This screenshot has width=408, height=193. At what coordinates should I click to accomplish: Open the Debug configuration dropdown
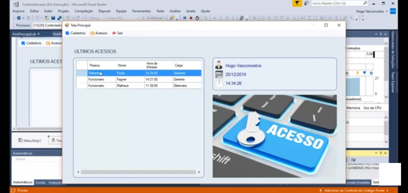click(97, 18)
